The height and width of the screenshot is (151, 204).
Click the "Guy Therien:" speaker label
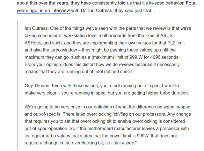38,86
